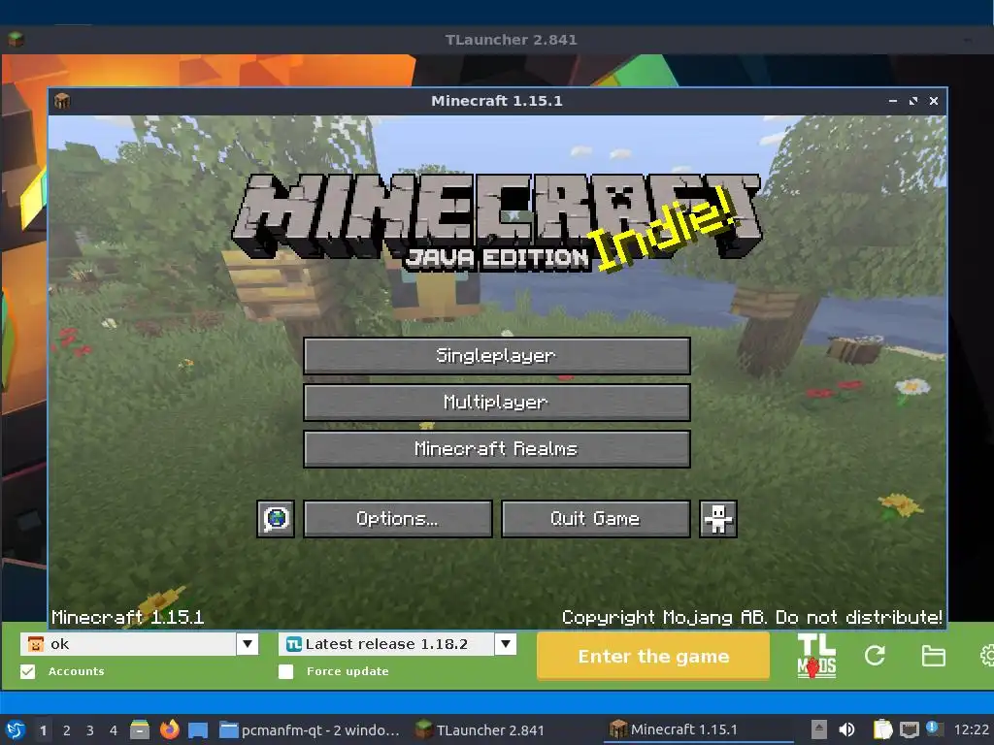
Task: Click the 'Latest release 1.18.2' version field
Action: pyautogui.click(x=386, y=644)
